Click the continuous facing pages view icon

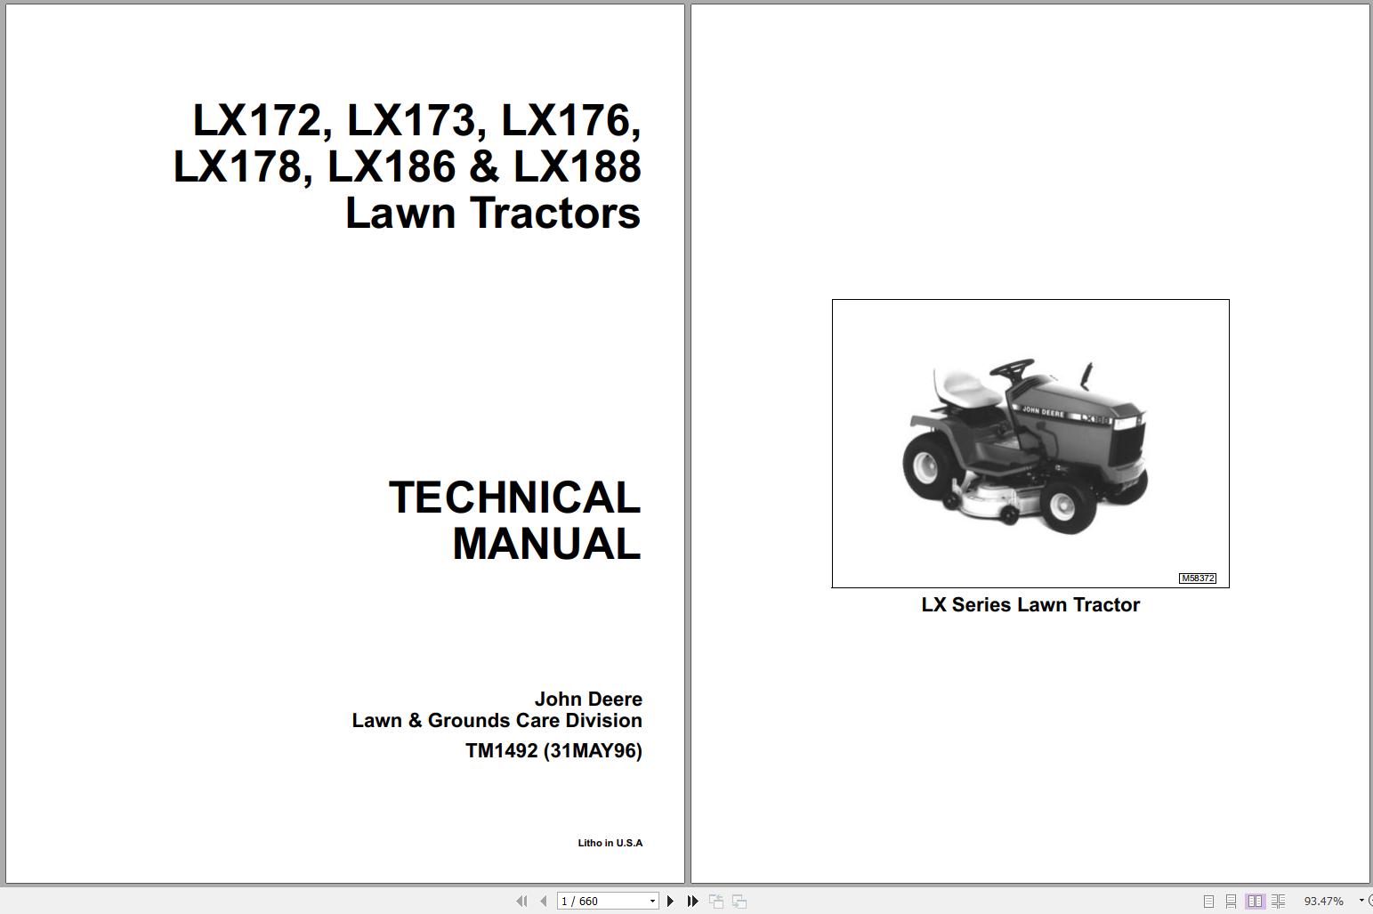tap(1278, 901)
